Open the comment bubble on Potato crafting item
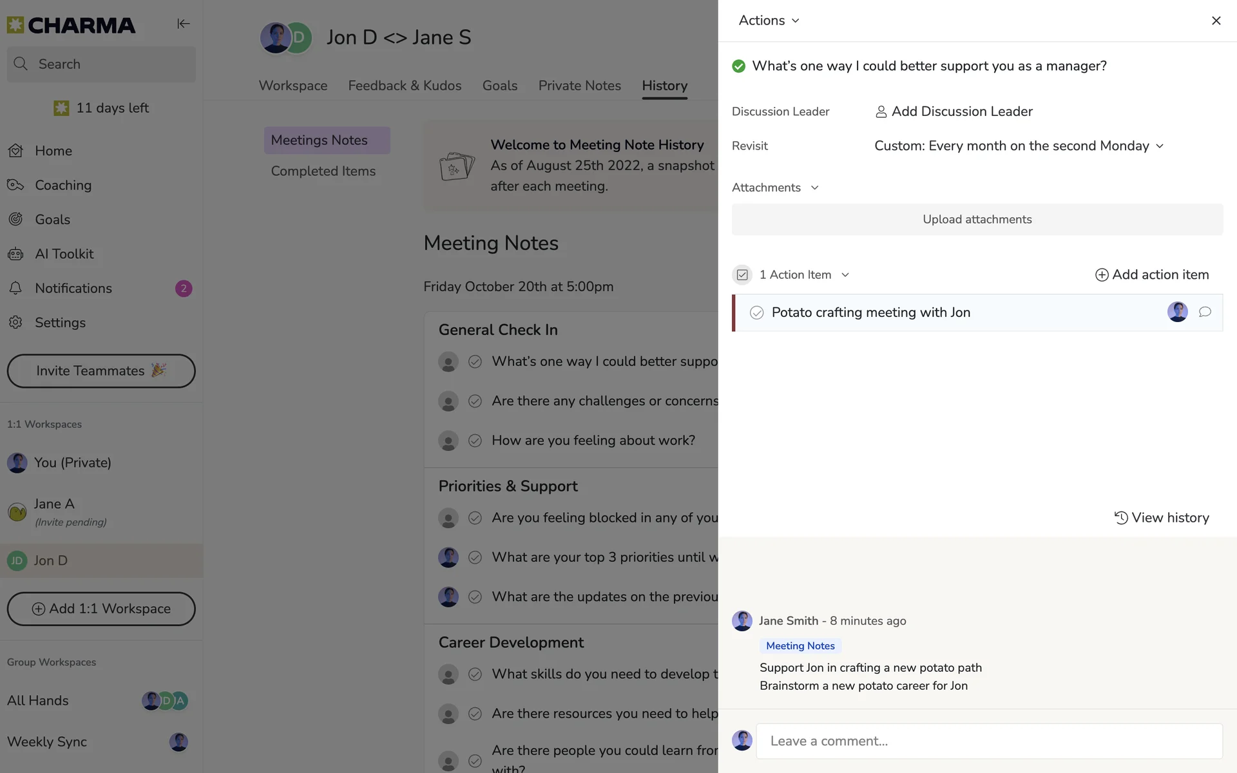This screenshot has width=1237, height=773. pyautogui.click(x=1204, y=312)
